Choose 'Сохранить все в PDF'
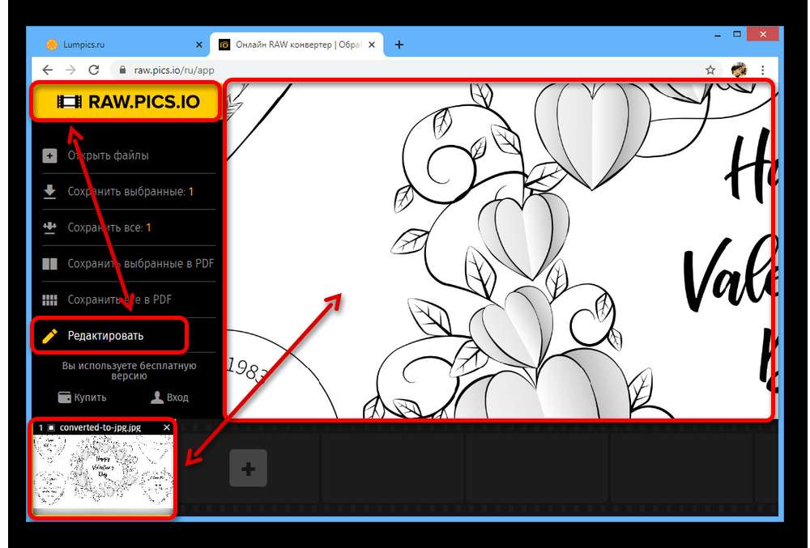Screen dimensions: 810x548 pyautogui.click(x=119, y=299)
